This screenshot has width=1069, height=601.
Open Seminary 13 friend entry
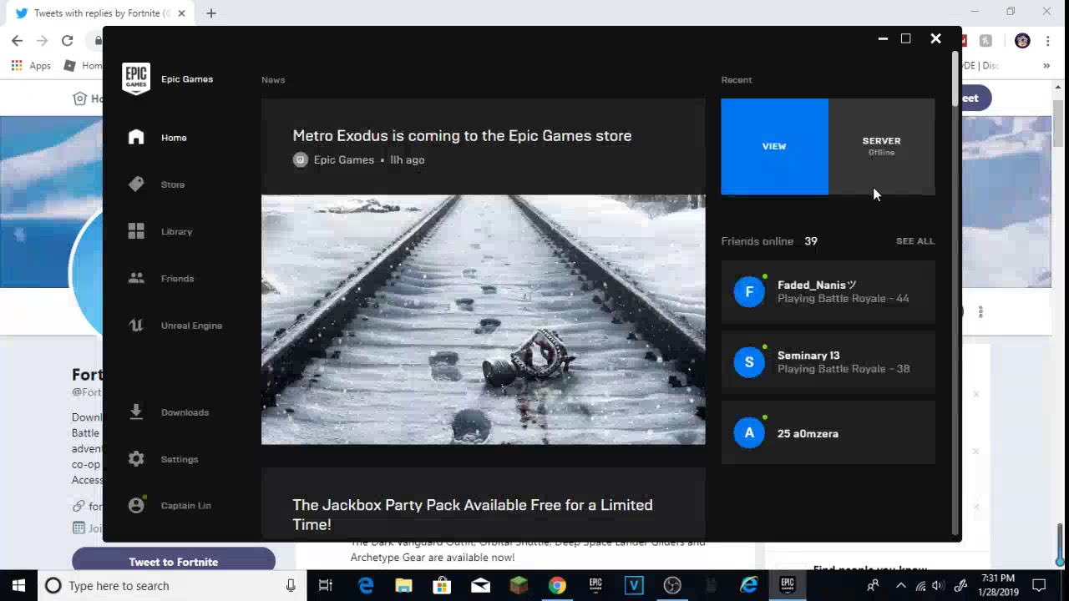828,361
